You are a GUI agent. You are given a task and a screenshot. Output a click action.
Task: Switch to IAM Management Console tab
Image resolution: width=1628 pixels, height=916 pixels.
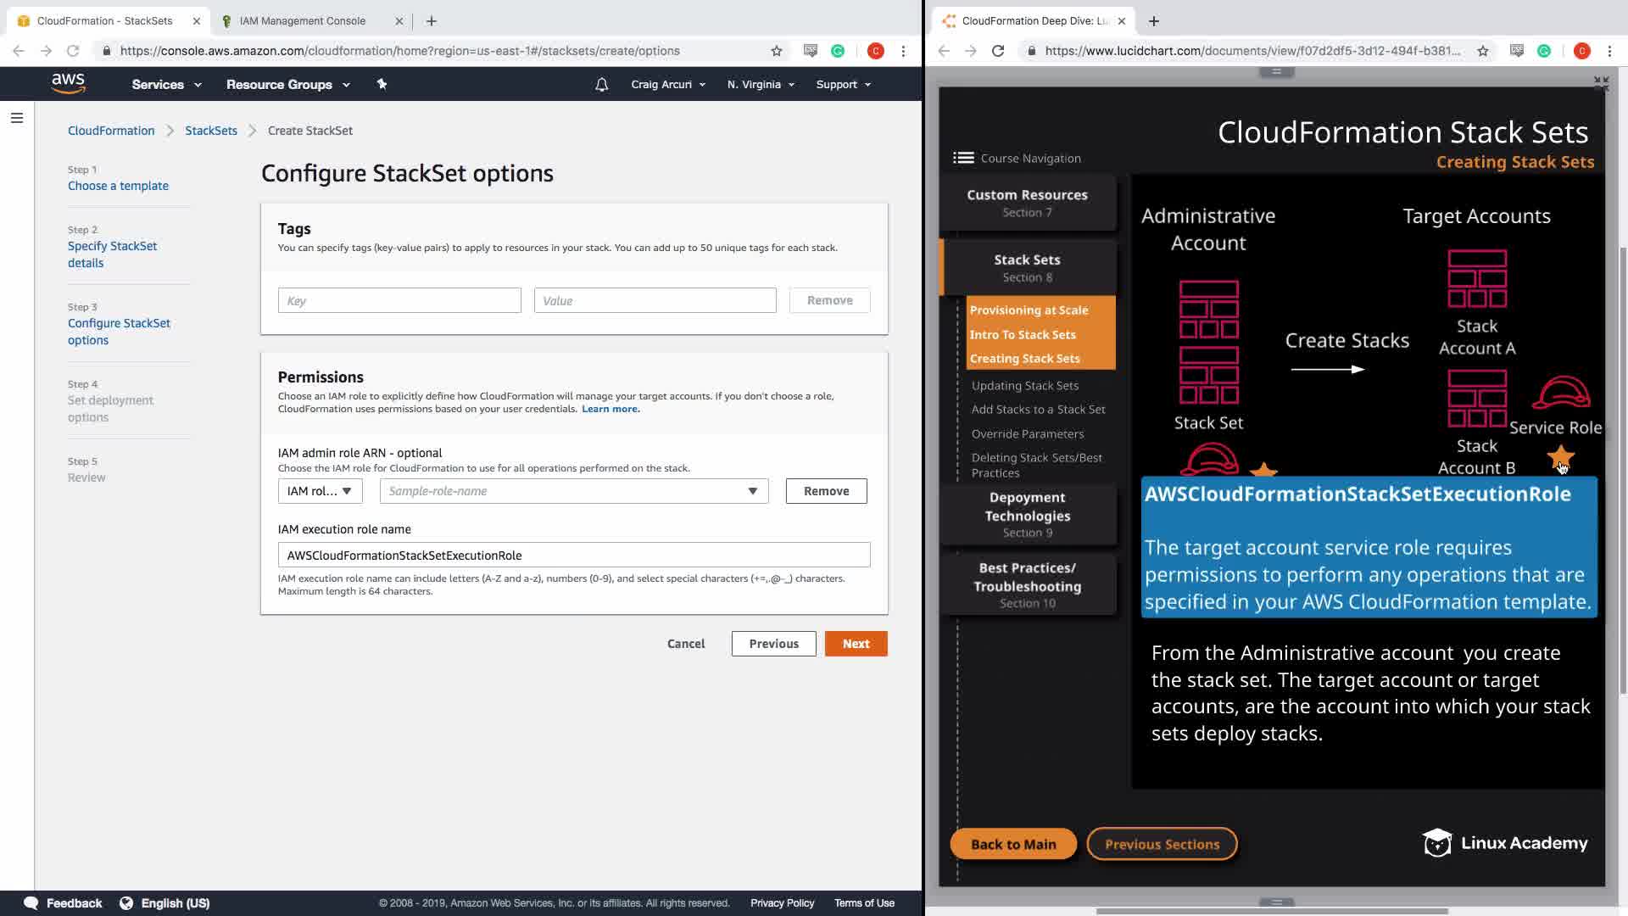[x=303, y=20]
